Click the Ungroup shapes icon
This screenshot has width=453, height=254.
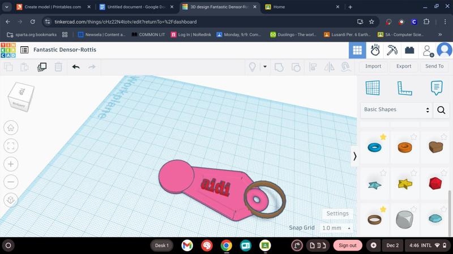click(296, 67)
